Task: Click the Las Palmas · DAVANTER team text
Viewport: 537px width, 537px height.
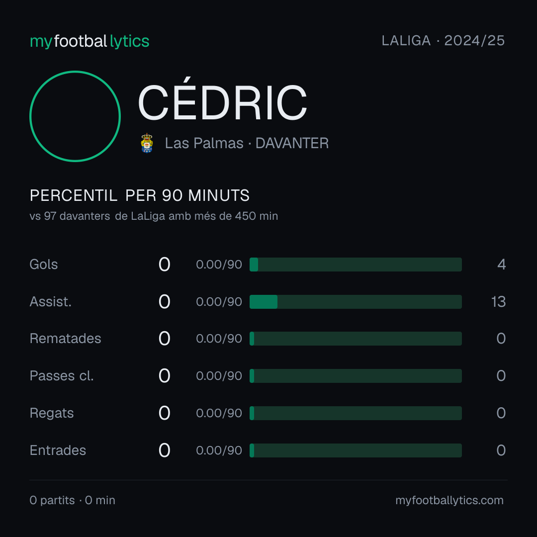Action: (x=247, y=143)
